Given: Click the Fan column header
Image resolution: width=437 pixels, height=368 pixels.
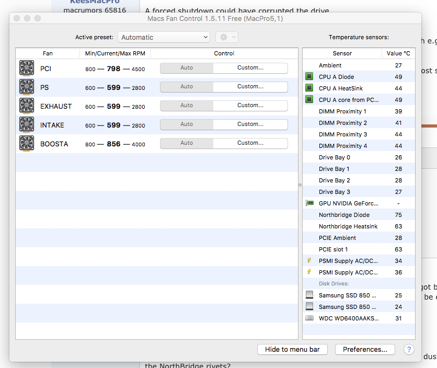Looking at the screenshot, I should [48, 53].
